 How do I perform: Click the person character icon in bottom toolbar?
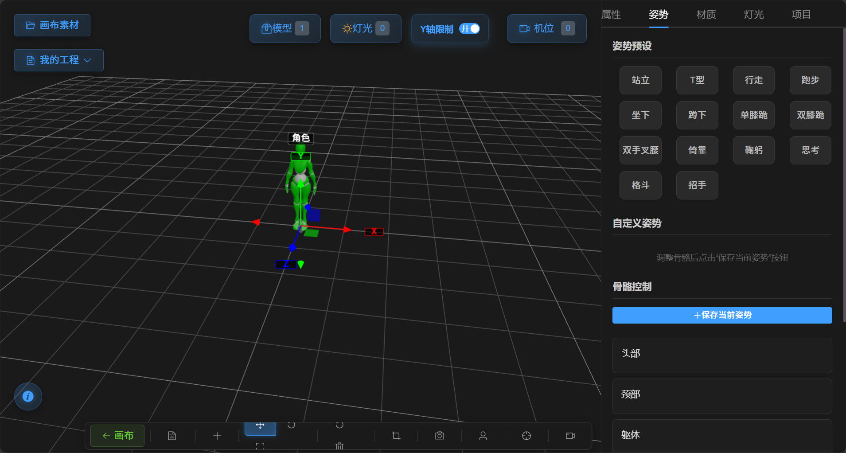coord(483,436)
